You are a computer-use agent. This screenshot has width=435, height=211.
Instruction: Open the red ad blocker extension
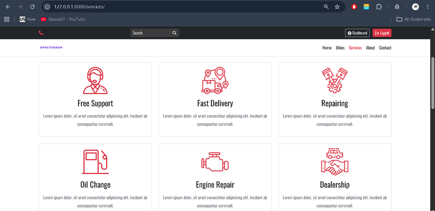tap(354, 7)
